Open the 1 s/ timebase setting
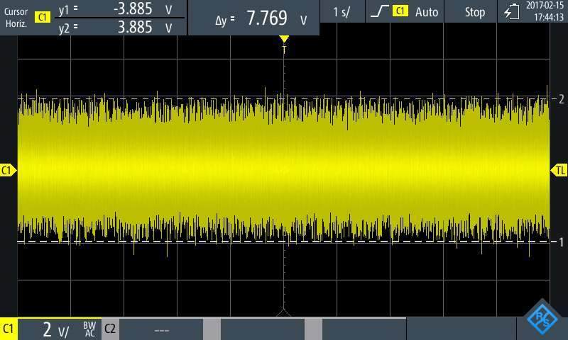568x340 pixels. [x=342, y=12]
